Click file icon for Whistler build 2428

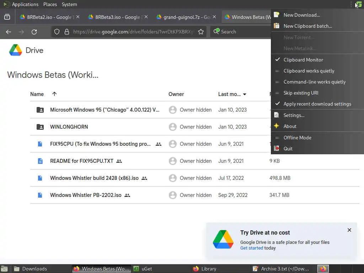click(40, 178)
